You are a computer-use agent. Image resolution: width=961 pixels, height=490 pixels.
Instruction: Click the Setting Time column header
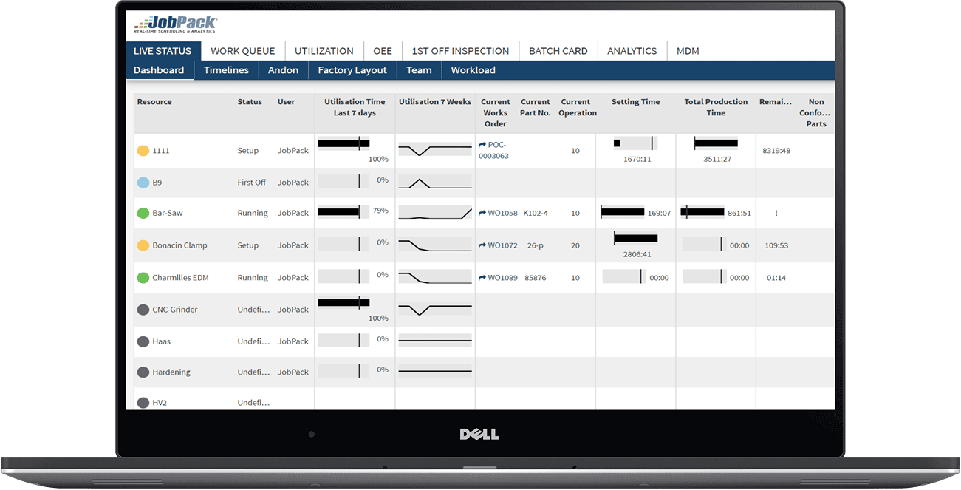click(x=635, y=102)
